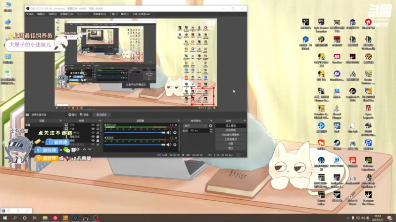The image size is (396, 222).
Task: Click the 取消激活 button
Action: click(x=101, y=115)
